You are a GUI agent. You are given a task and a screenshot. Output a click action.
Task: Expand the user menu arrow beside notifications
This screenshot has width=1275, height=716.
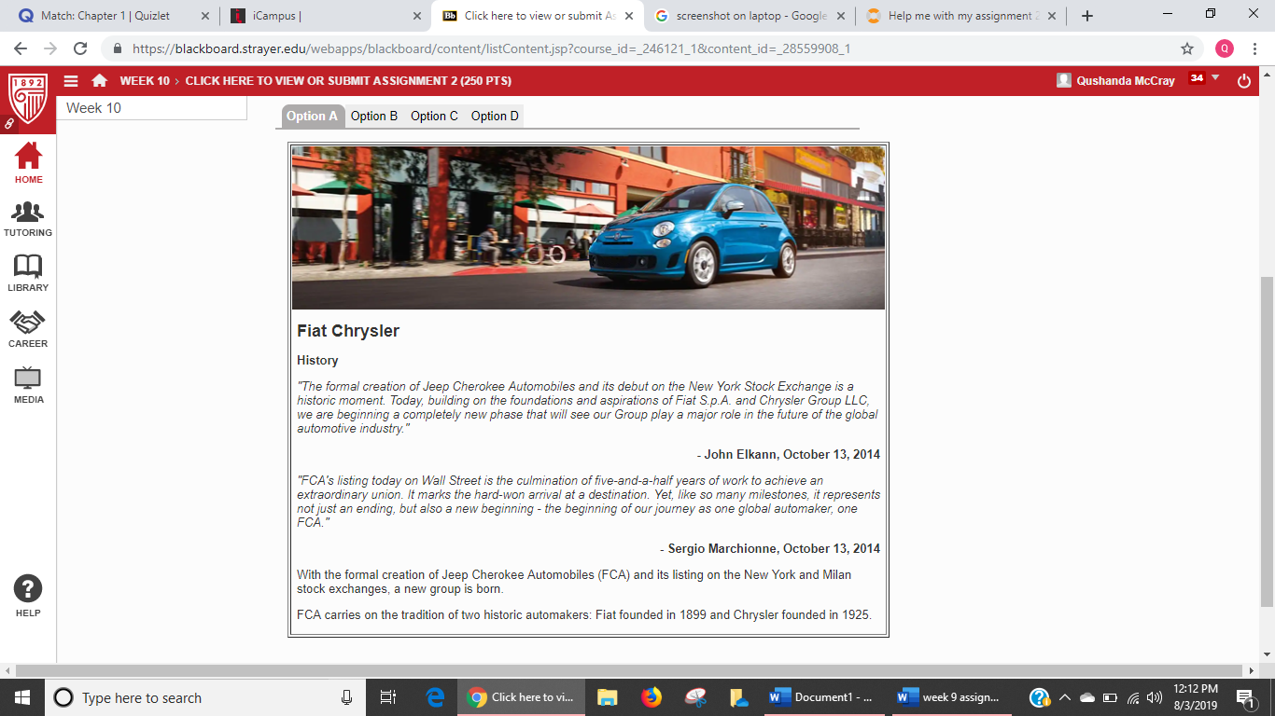[1215, 77]
